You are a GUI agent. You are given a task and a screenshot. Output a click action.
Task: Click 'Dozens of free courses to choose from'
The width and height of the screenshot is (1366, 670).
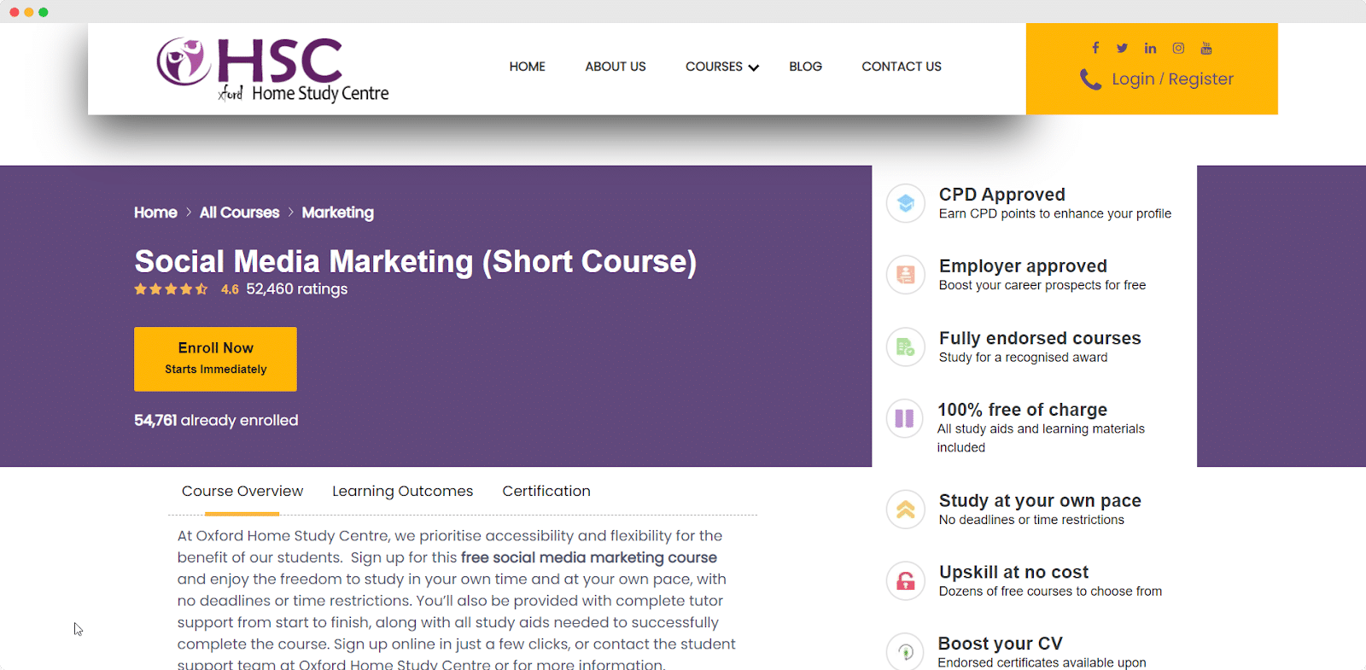[x=1050, y=591]
